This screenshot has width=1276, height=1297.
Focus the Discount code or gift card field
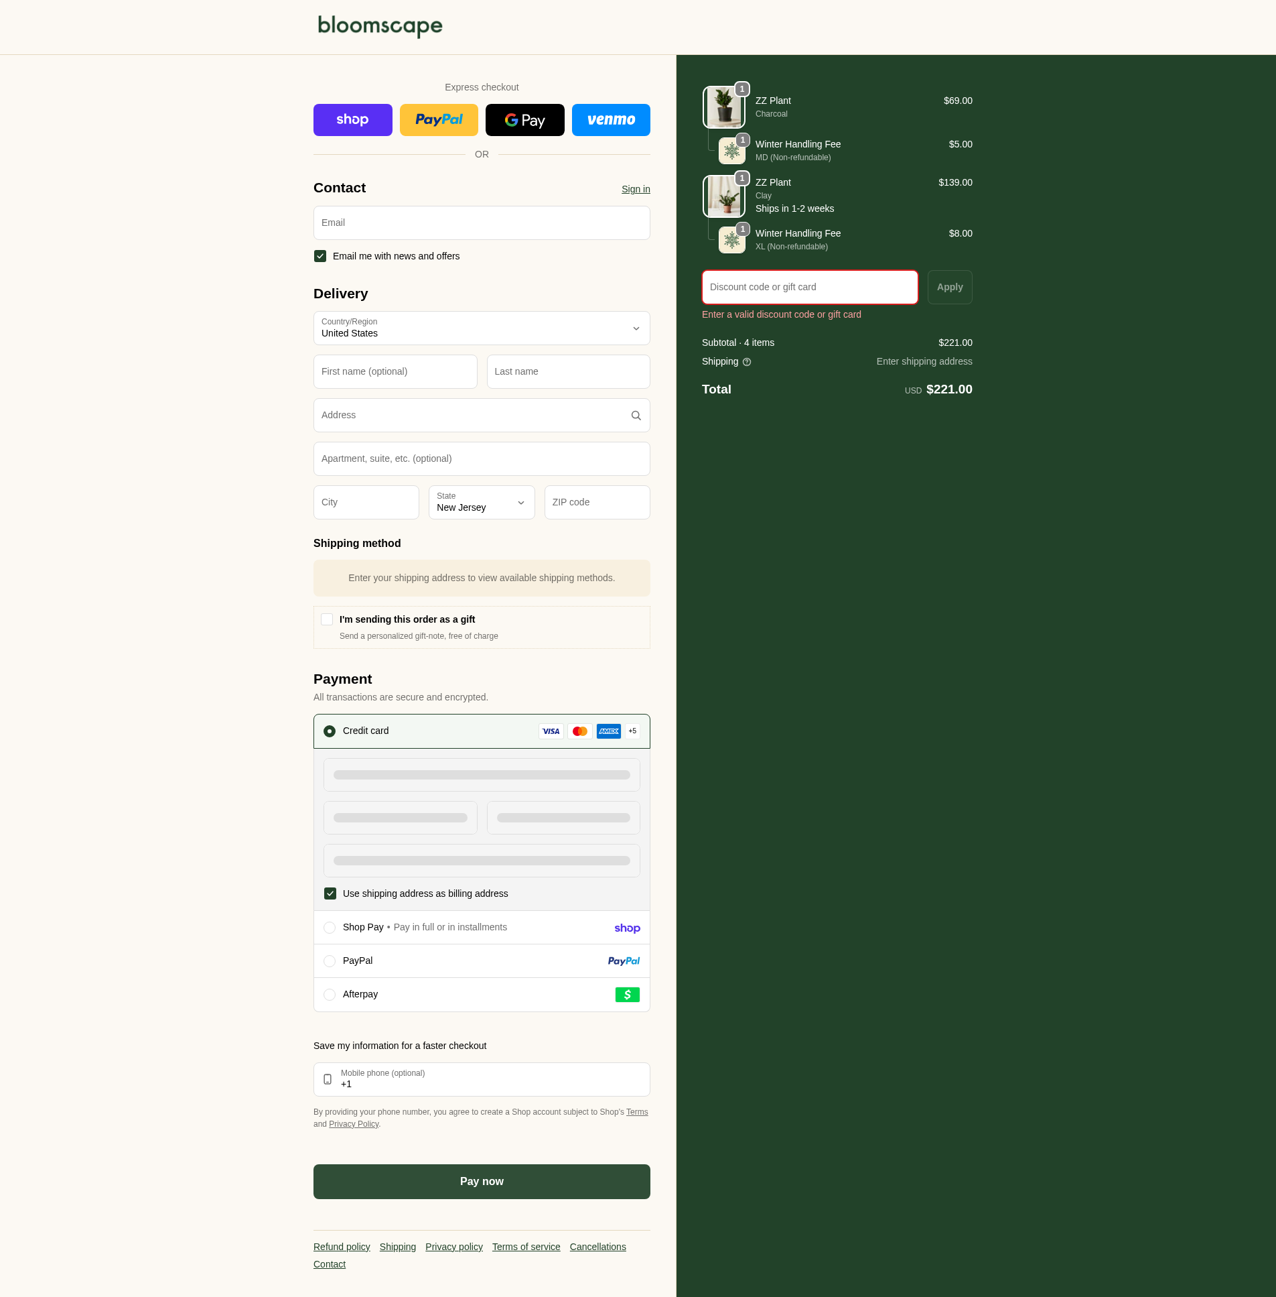tap(809, 287)
